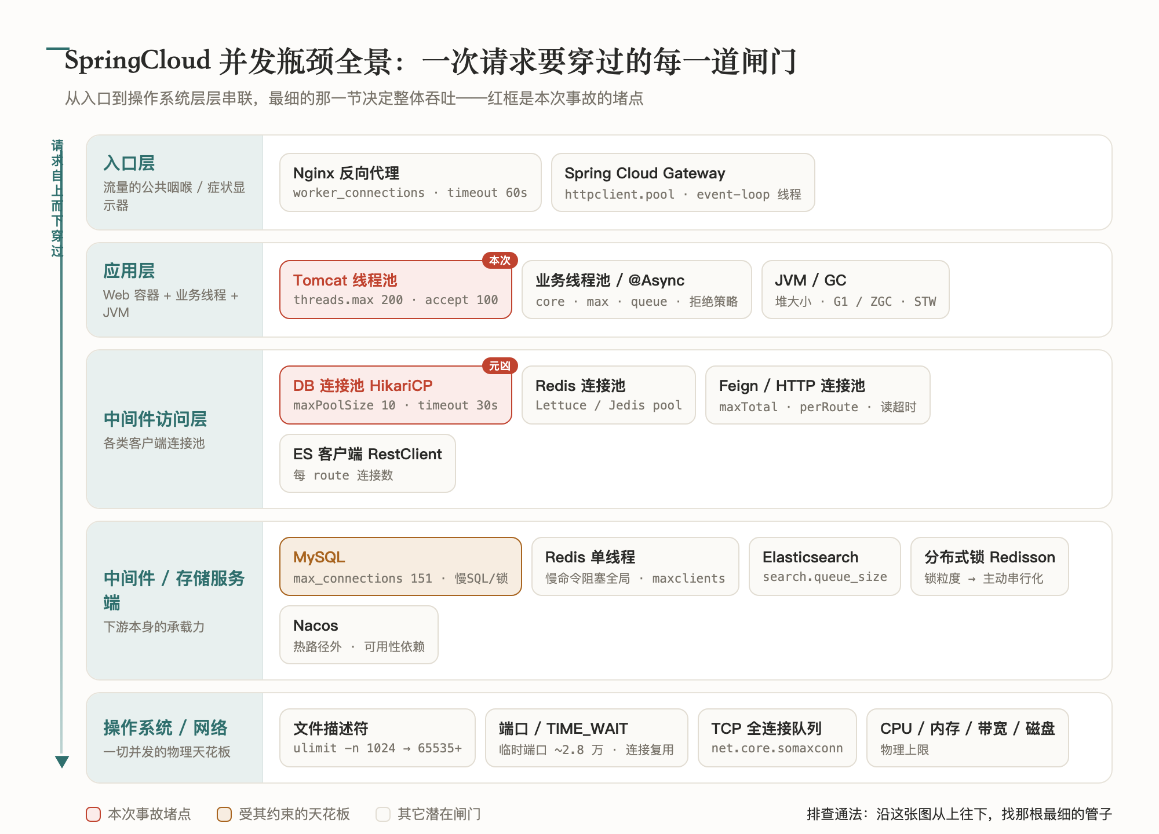Screen dimensions: 1159x834
Task: Select the 中间件访问层 layer heading
Action: [155, 419]
